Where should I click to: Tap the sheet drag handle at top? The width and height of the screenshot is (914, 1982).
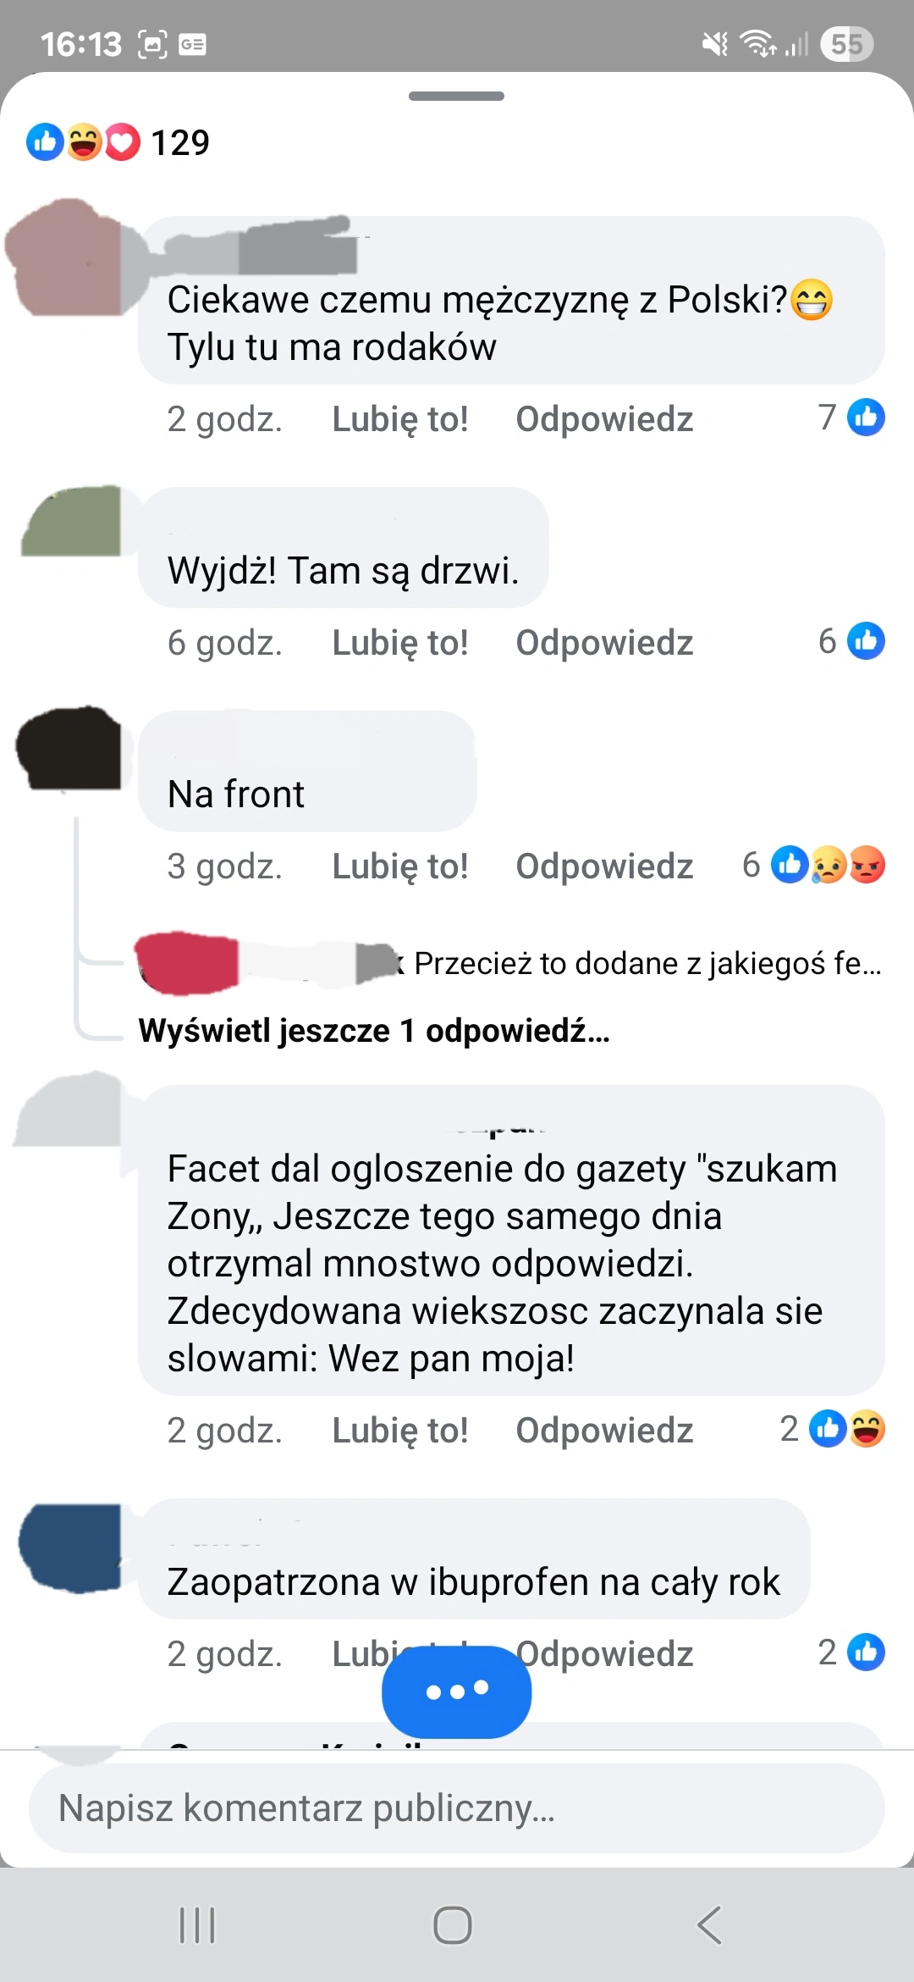[x=457, y=96]
